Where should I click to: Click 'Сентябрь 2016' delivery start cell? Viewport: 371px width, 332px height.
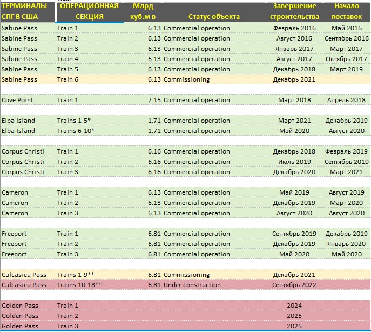(346, 38)
